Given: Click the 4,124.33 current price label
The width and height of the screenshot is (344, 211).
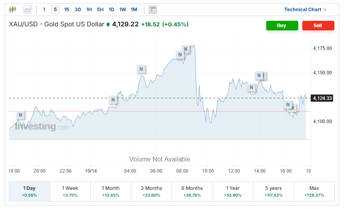Looking at the screenshot, I should coord(322,98).
